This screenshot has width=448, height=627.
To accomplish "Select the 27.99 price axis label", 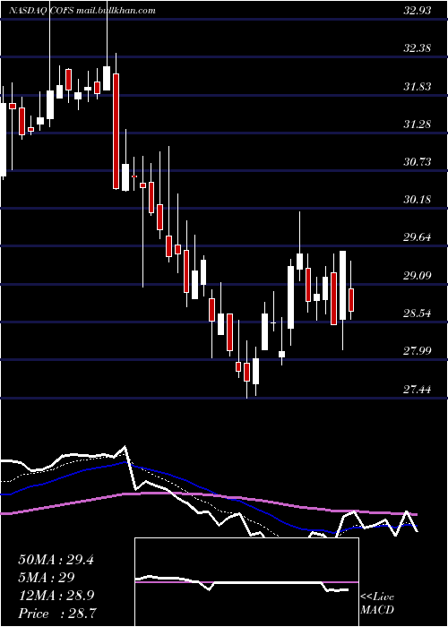I will coord(418,351).
